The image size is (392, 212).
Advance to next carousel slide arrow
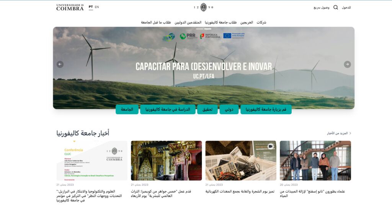(347, 65)
